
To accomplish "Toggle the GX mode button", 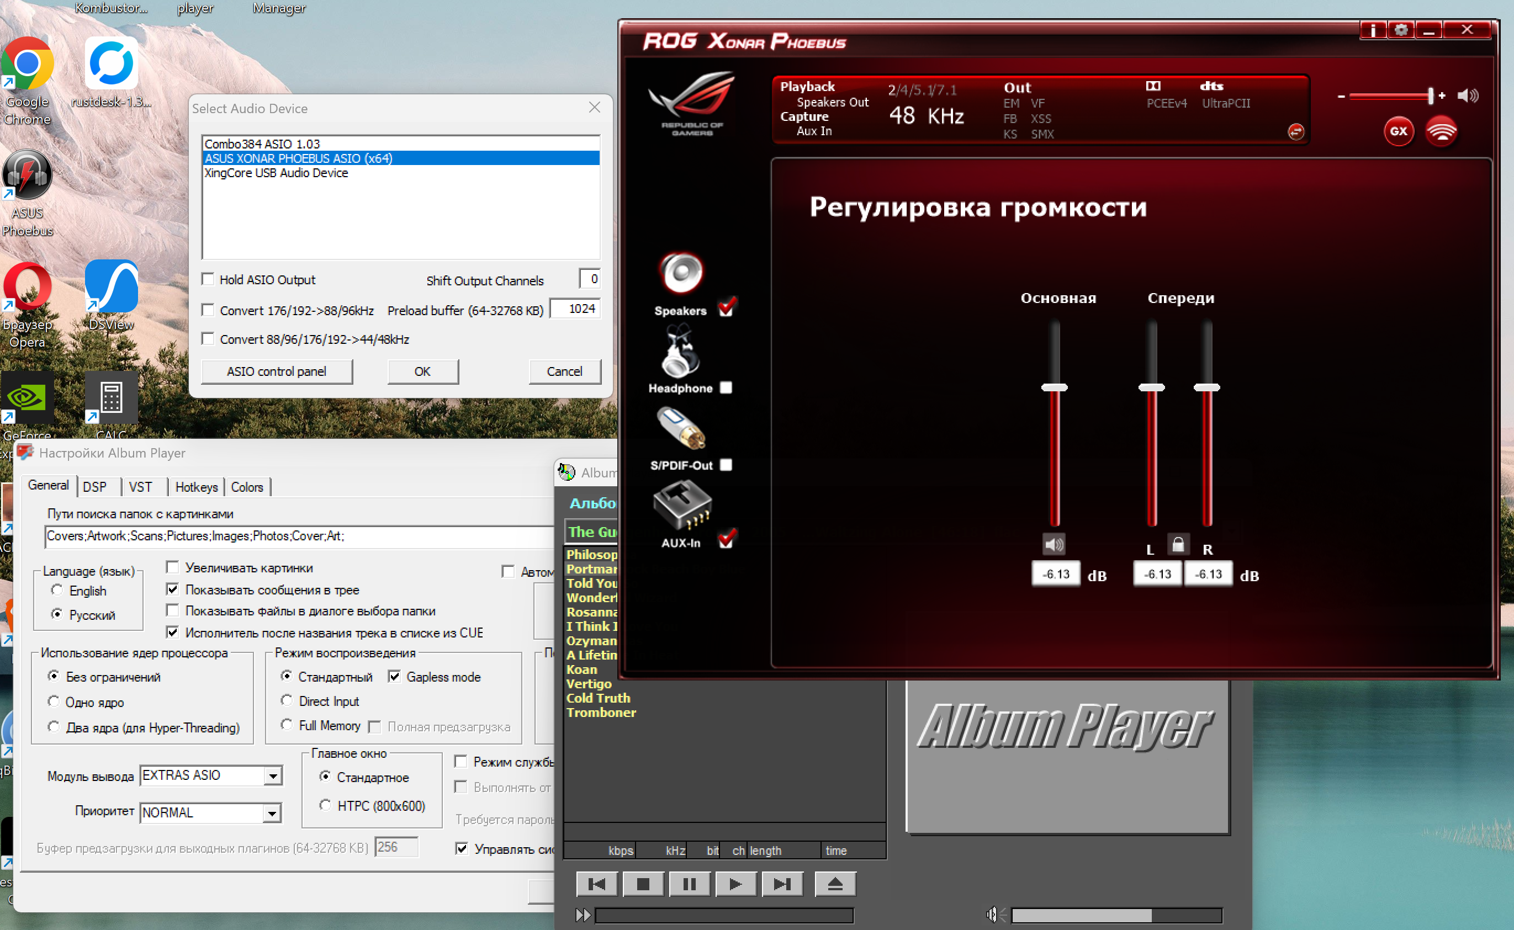I will coord(1399,131).
